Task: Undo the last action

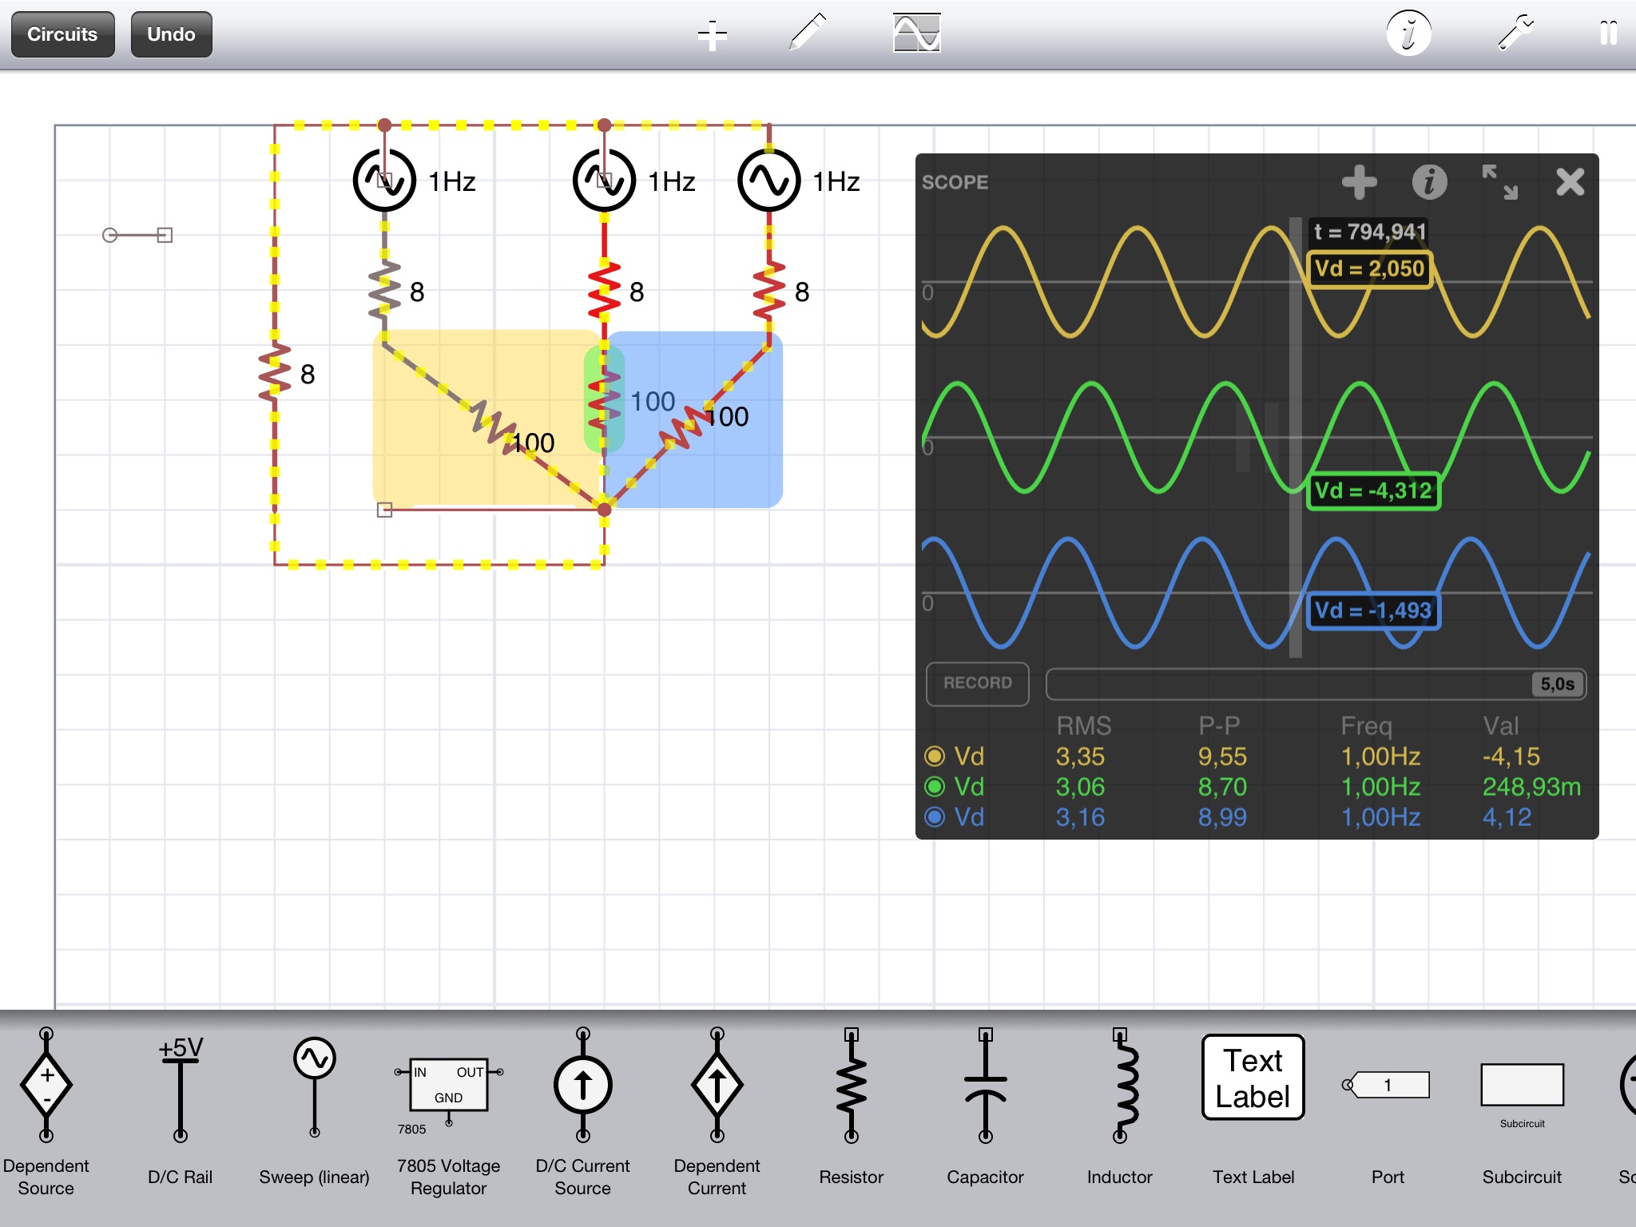Action: pyautogui.click(x=171, y=34)
